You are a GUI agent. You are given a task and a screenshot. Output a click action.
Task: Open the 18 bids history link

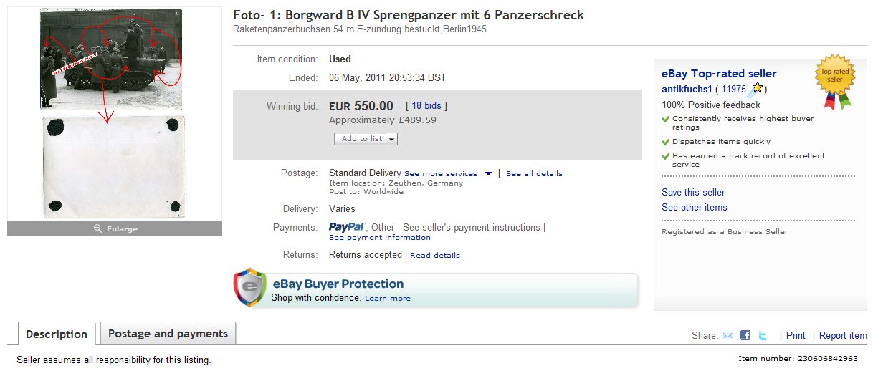pyautogui.click(x=426, y=105)
